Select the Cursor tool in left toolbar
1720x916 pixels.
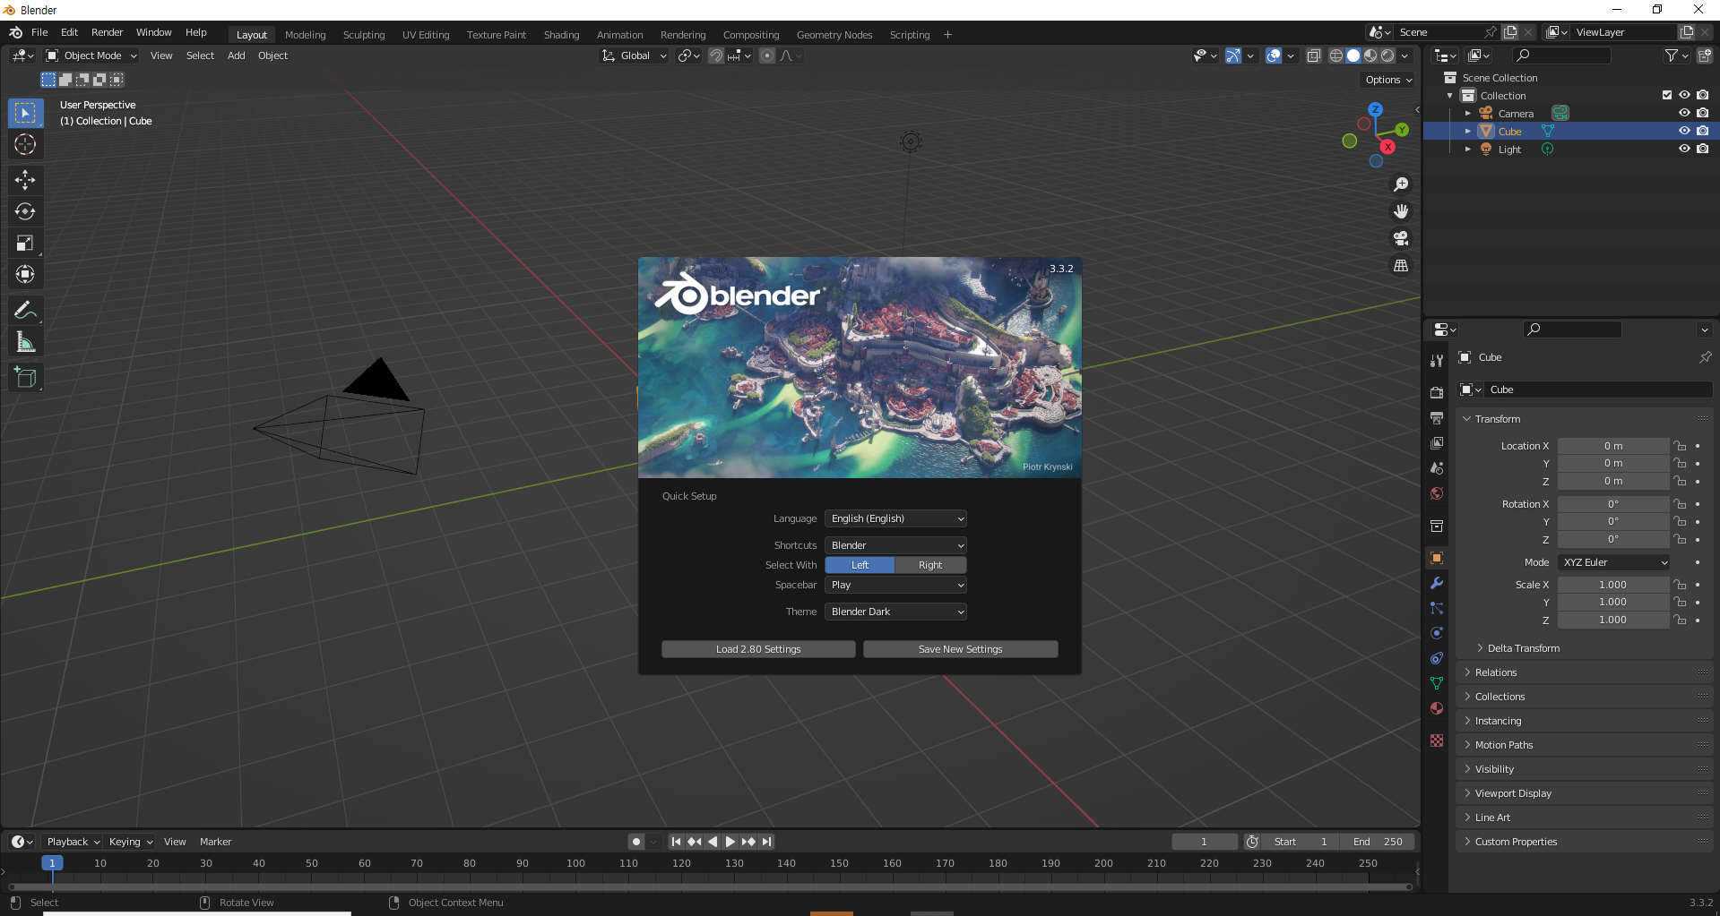(25, 144)
